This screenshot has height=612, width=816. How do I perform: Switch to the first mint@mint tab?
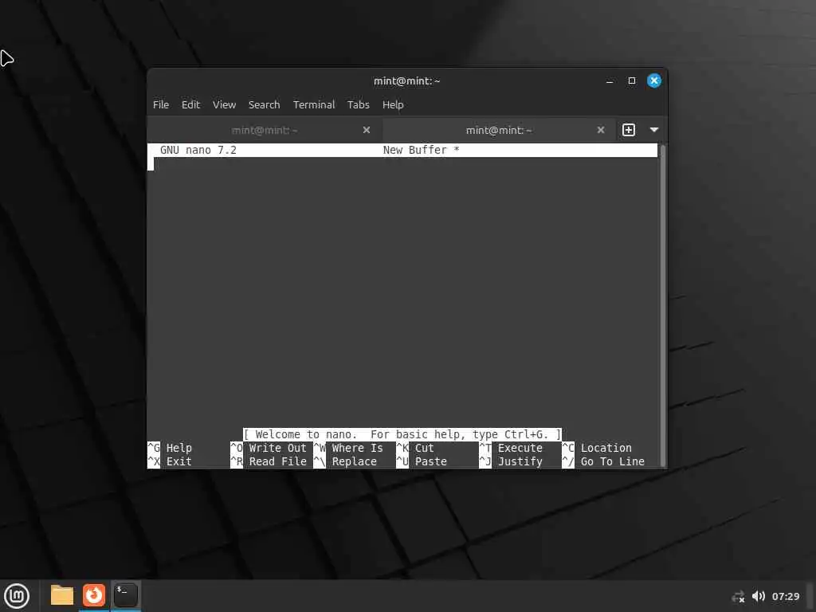[265, 130]
